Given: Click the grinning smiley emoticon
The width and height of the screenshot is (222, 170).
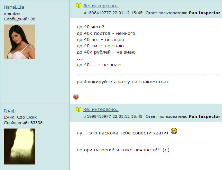Looking at the screenshot, I should (174, 131).
